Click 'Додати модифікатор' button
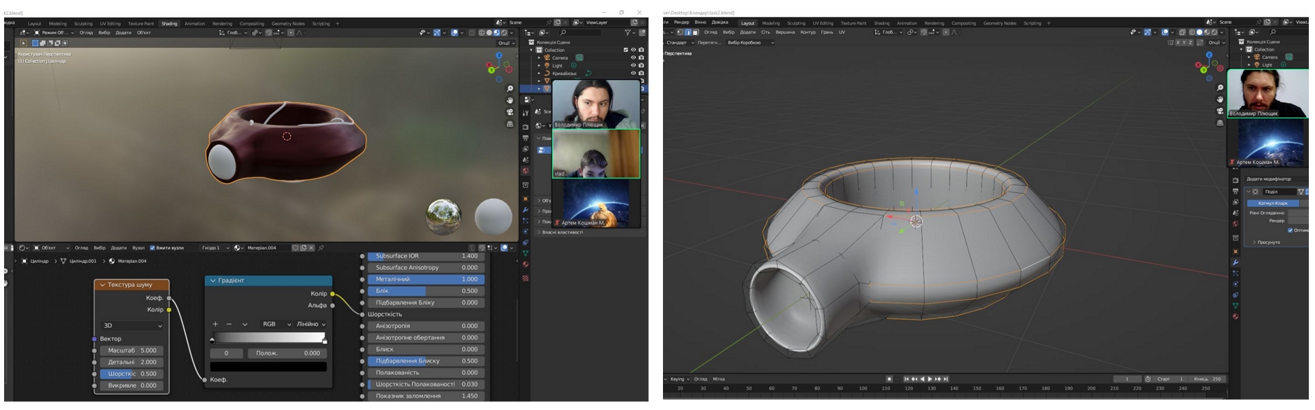Viewport: 1315px width, 410px height. pos(1268,179)
